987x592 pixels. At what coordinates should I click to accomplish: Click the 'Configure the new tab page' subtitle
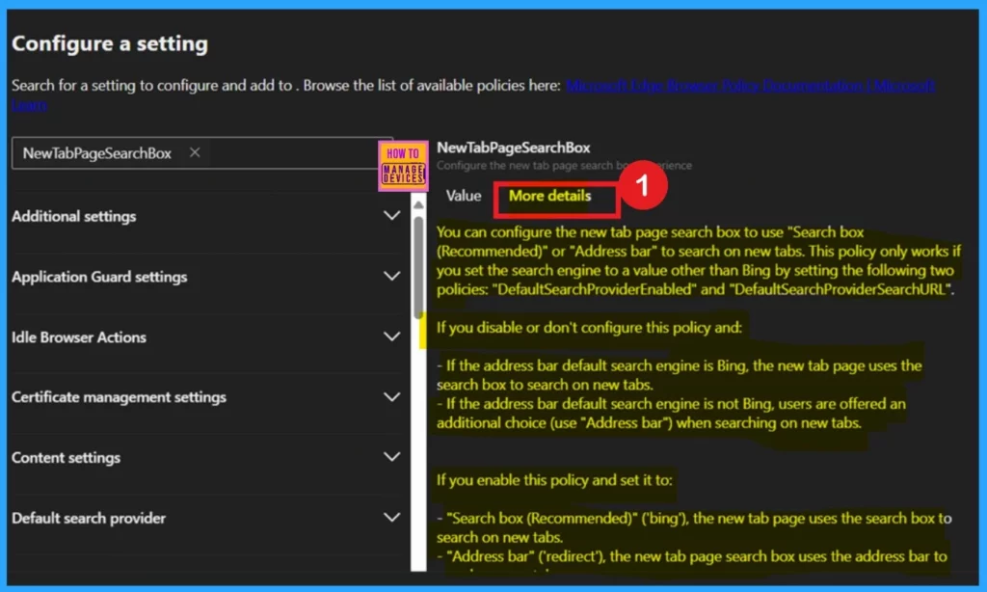click(x=564, y=166)
